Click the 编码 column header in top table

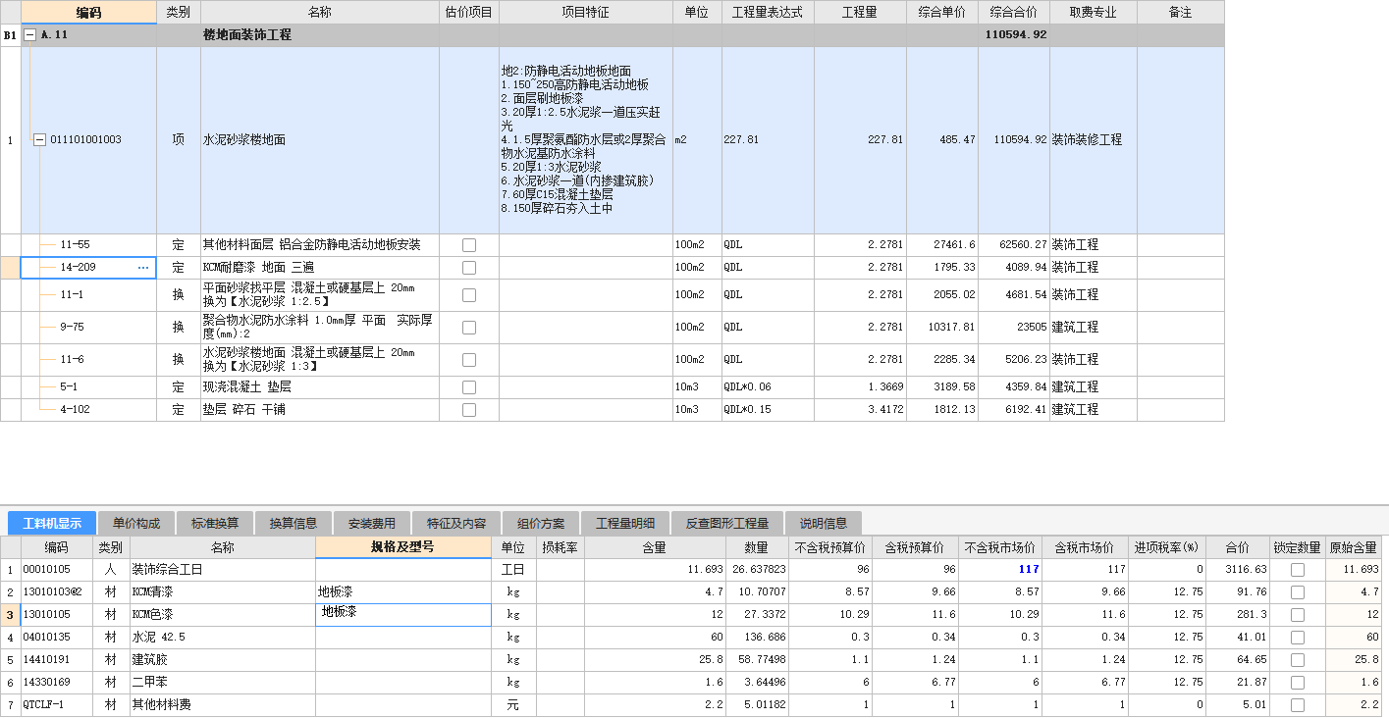pos(88,13)
